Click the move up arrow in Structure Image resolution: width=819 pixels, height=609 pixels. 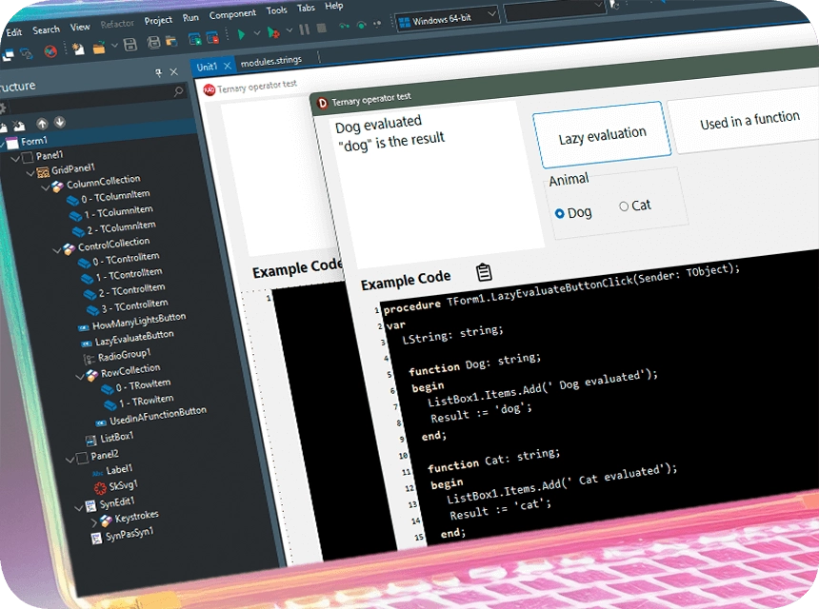pyautogui.click(x=41, y=123)
